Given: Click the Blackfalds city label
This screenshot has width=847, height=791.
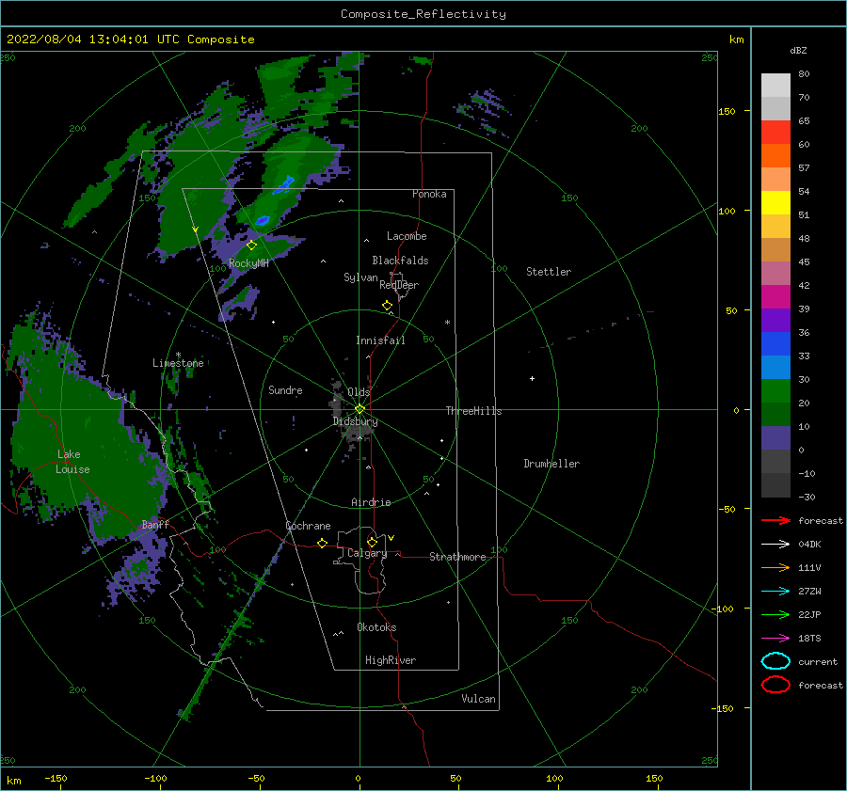Looking at the screenshot, I should click(x=400, y=261).
